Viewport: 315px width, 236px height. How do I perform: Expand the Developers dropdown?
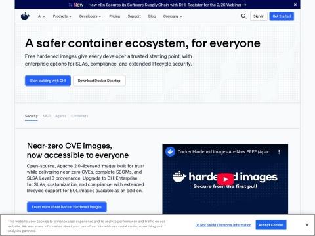pos(90,16)
